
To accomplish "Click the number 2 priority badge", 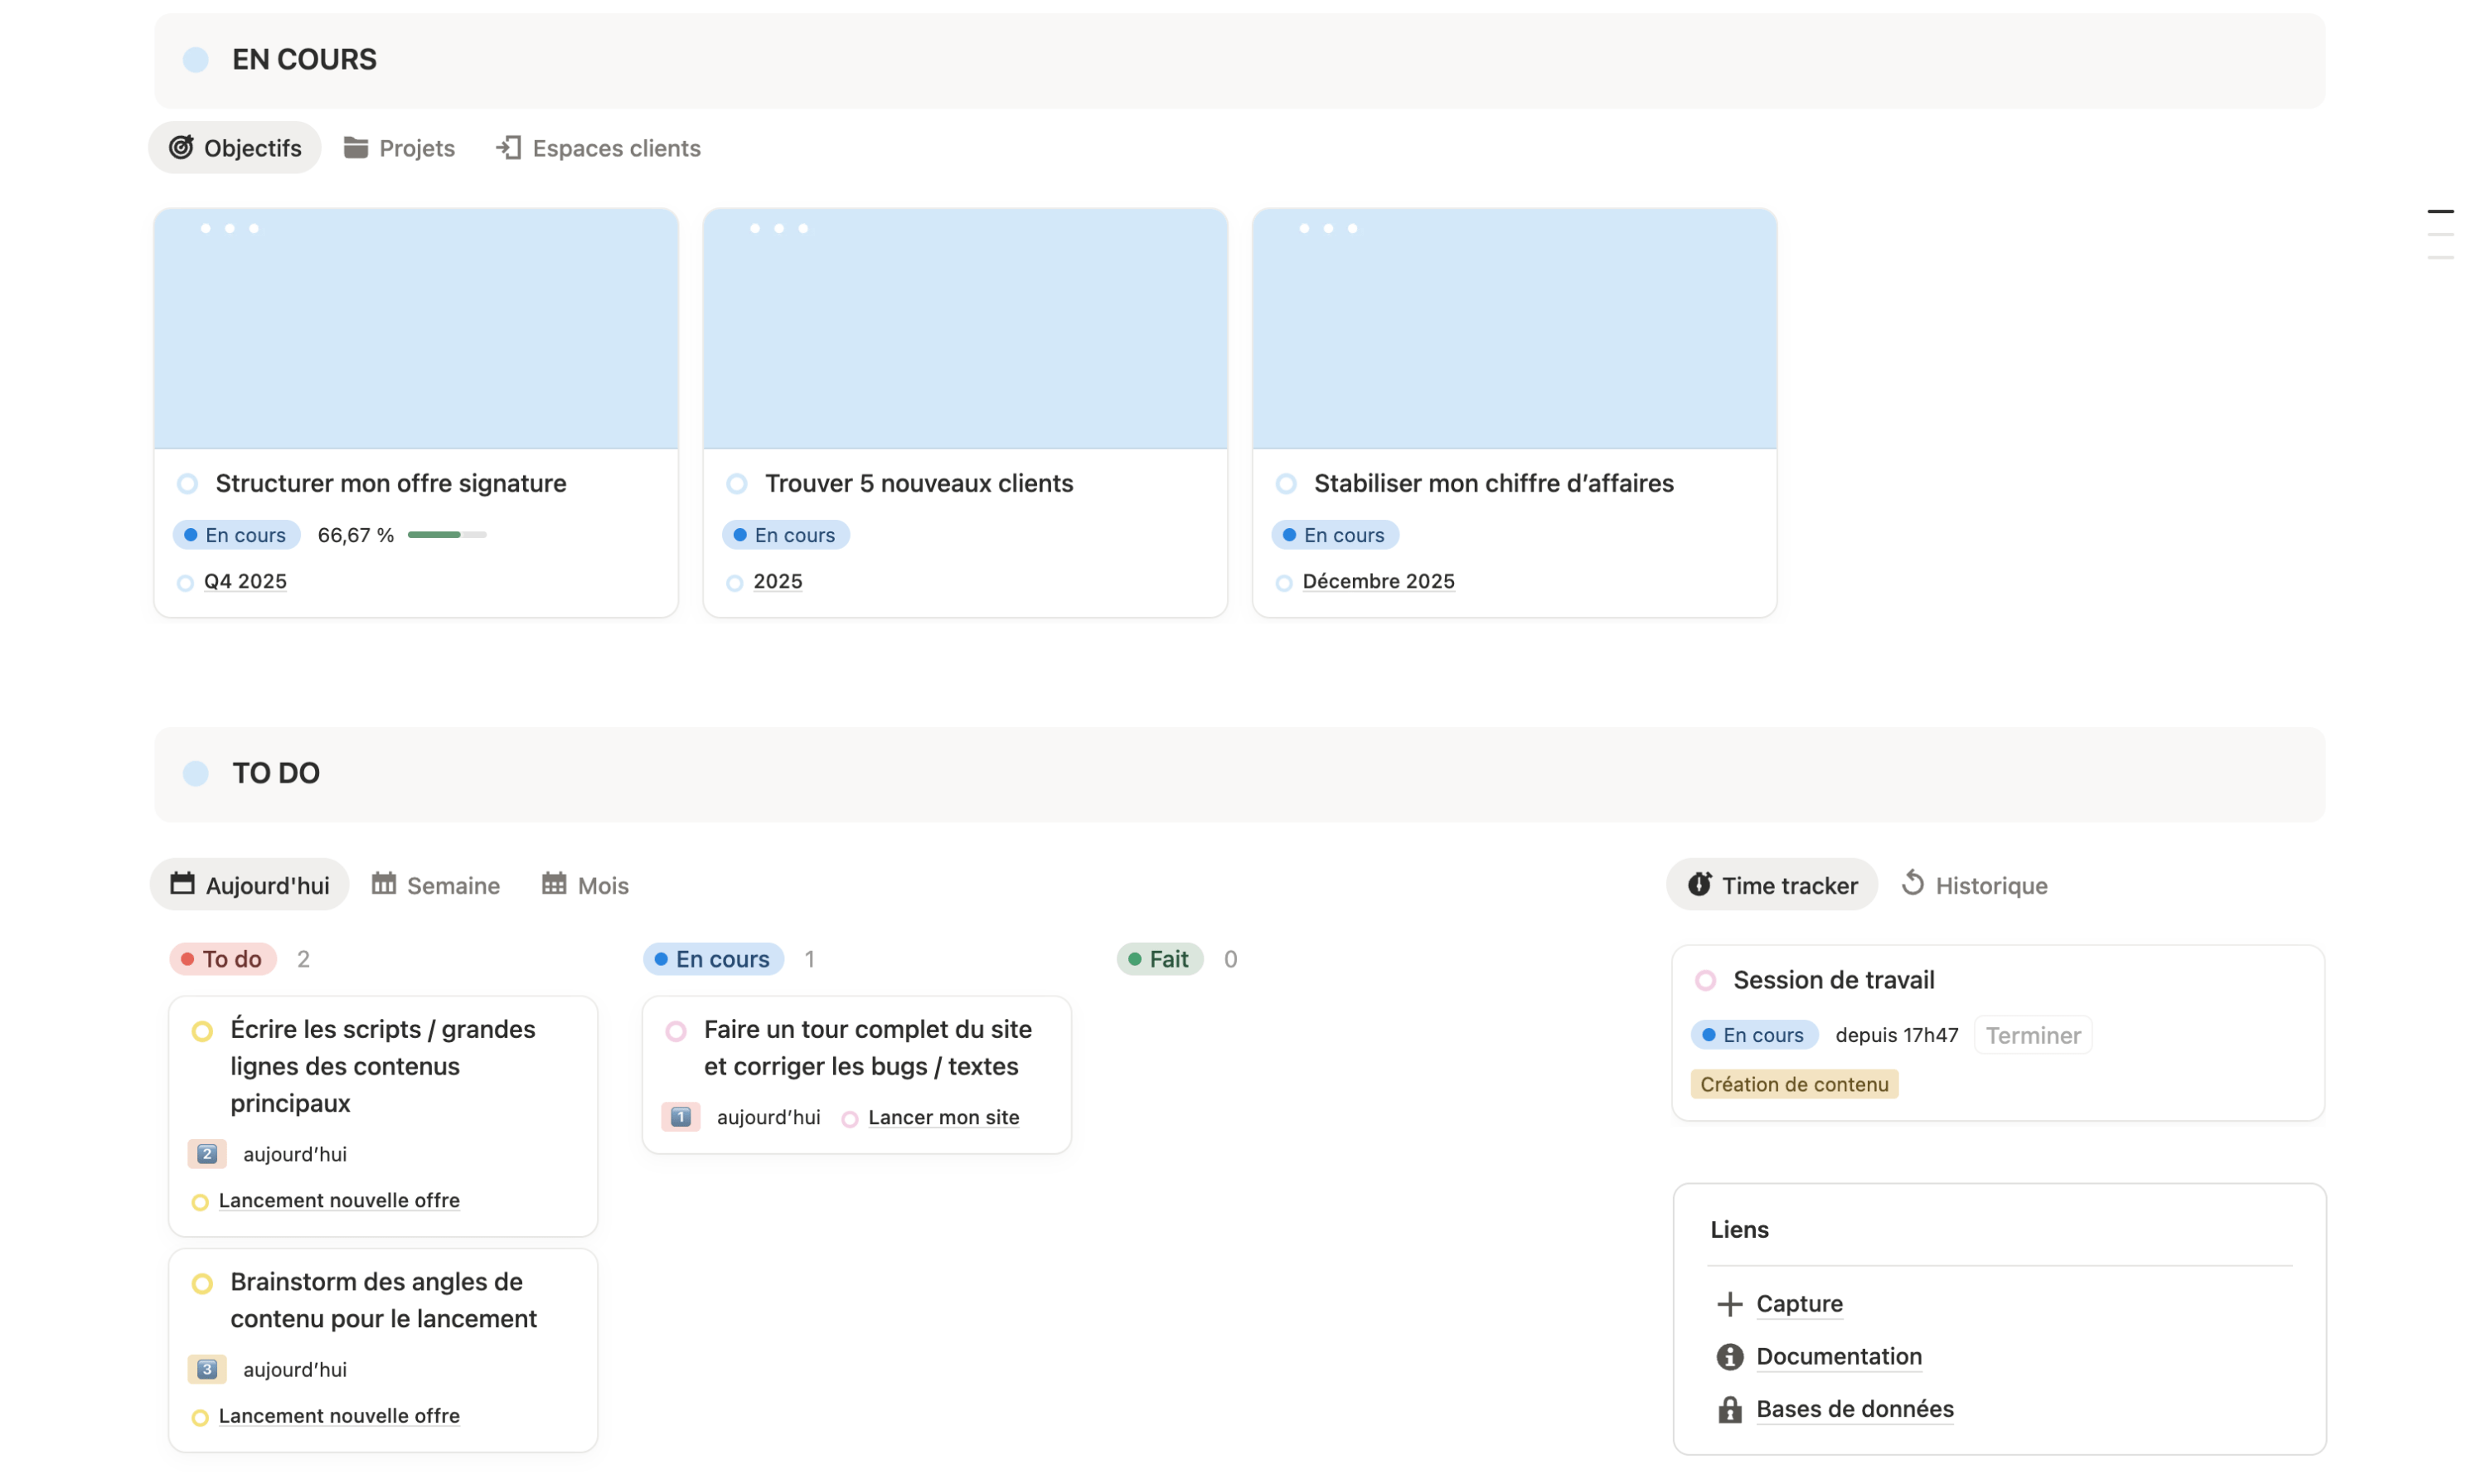I will point(207,1154).
